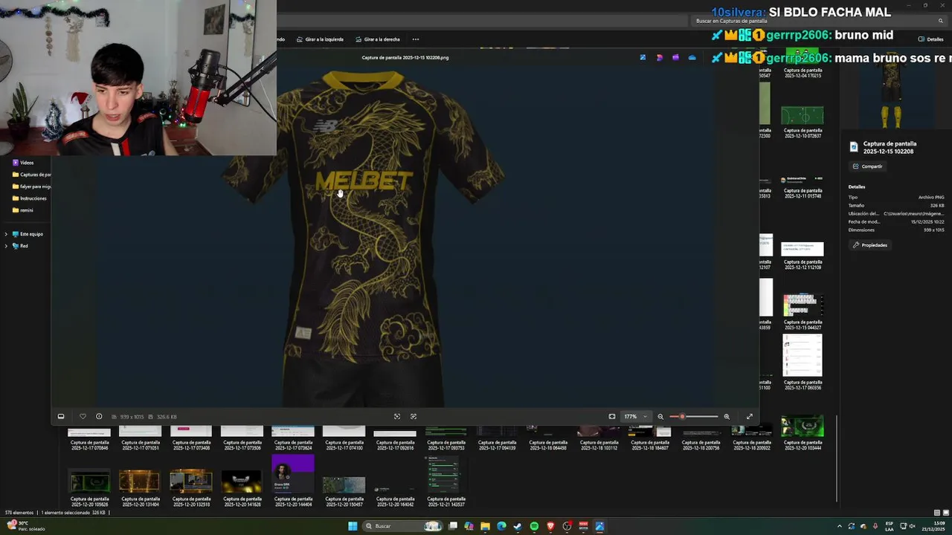
Task: Click the actual-size icon in the bottom center toolbar
Action: point(414,416)
